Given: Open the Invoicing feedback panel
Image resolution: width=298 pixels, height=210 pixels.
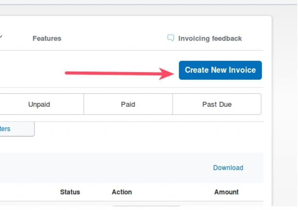Looking at the screenshot, I should 210,38.
